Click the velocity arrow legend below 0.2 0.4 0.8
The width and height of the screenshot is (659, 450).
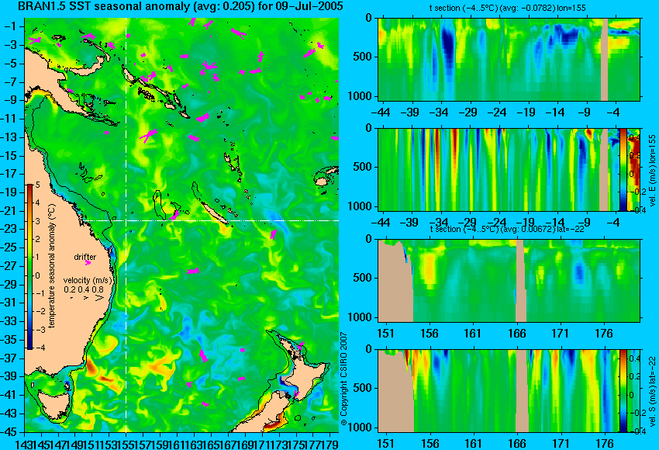coord(88,298)
